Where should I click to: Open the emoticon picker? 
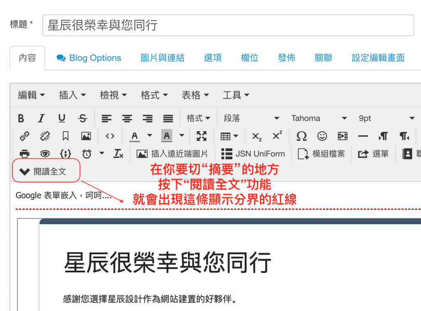click(322, 136)
